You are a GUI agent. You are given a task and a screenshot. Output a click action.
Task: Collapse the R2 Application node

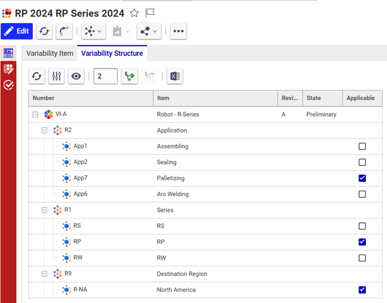(x=45, y=130)
